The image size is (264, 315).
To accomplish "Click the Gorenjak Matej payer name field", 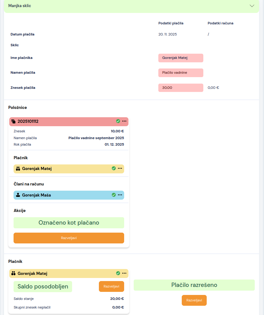I will [181, 58].
